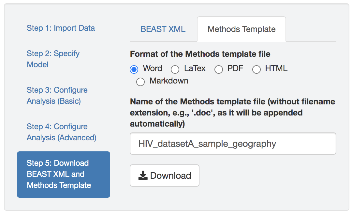352x214 pixels.
Task: Choose the LaTeX format option
Action: coord(175,69)
